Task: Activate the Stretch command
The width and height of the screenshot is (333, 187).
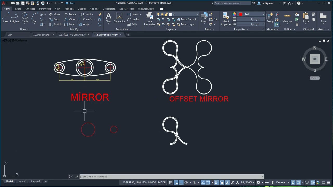Action: click(55, 24)
